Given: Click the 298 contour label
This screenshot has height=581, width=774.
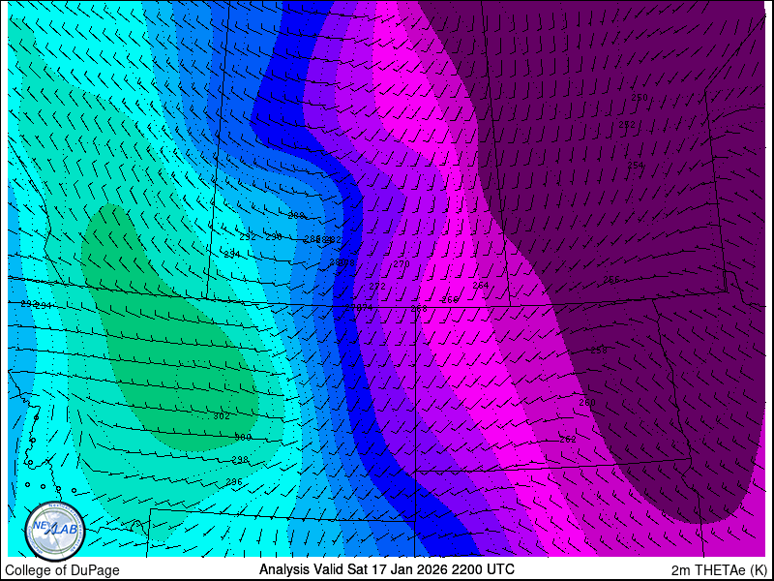Looking at the screenshot, I should pyautogui.click(x=240, y=460).
